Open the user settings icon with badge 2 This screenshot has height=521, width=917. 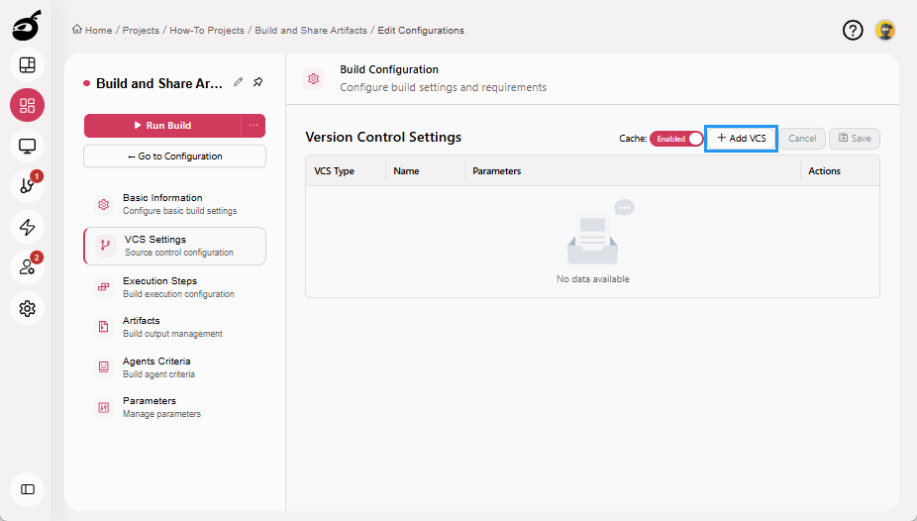coord(27,267)
